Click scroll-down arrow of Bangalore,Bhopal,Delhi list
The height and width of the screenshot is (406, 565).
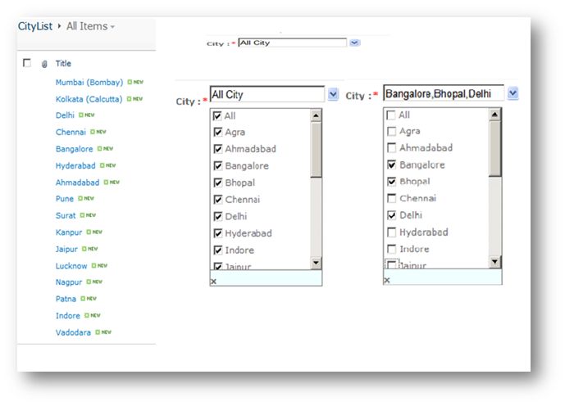click(494, 262)
